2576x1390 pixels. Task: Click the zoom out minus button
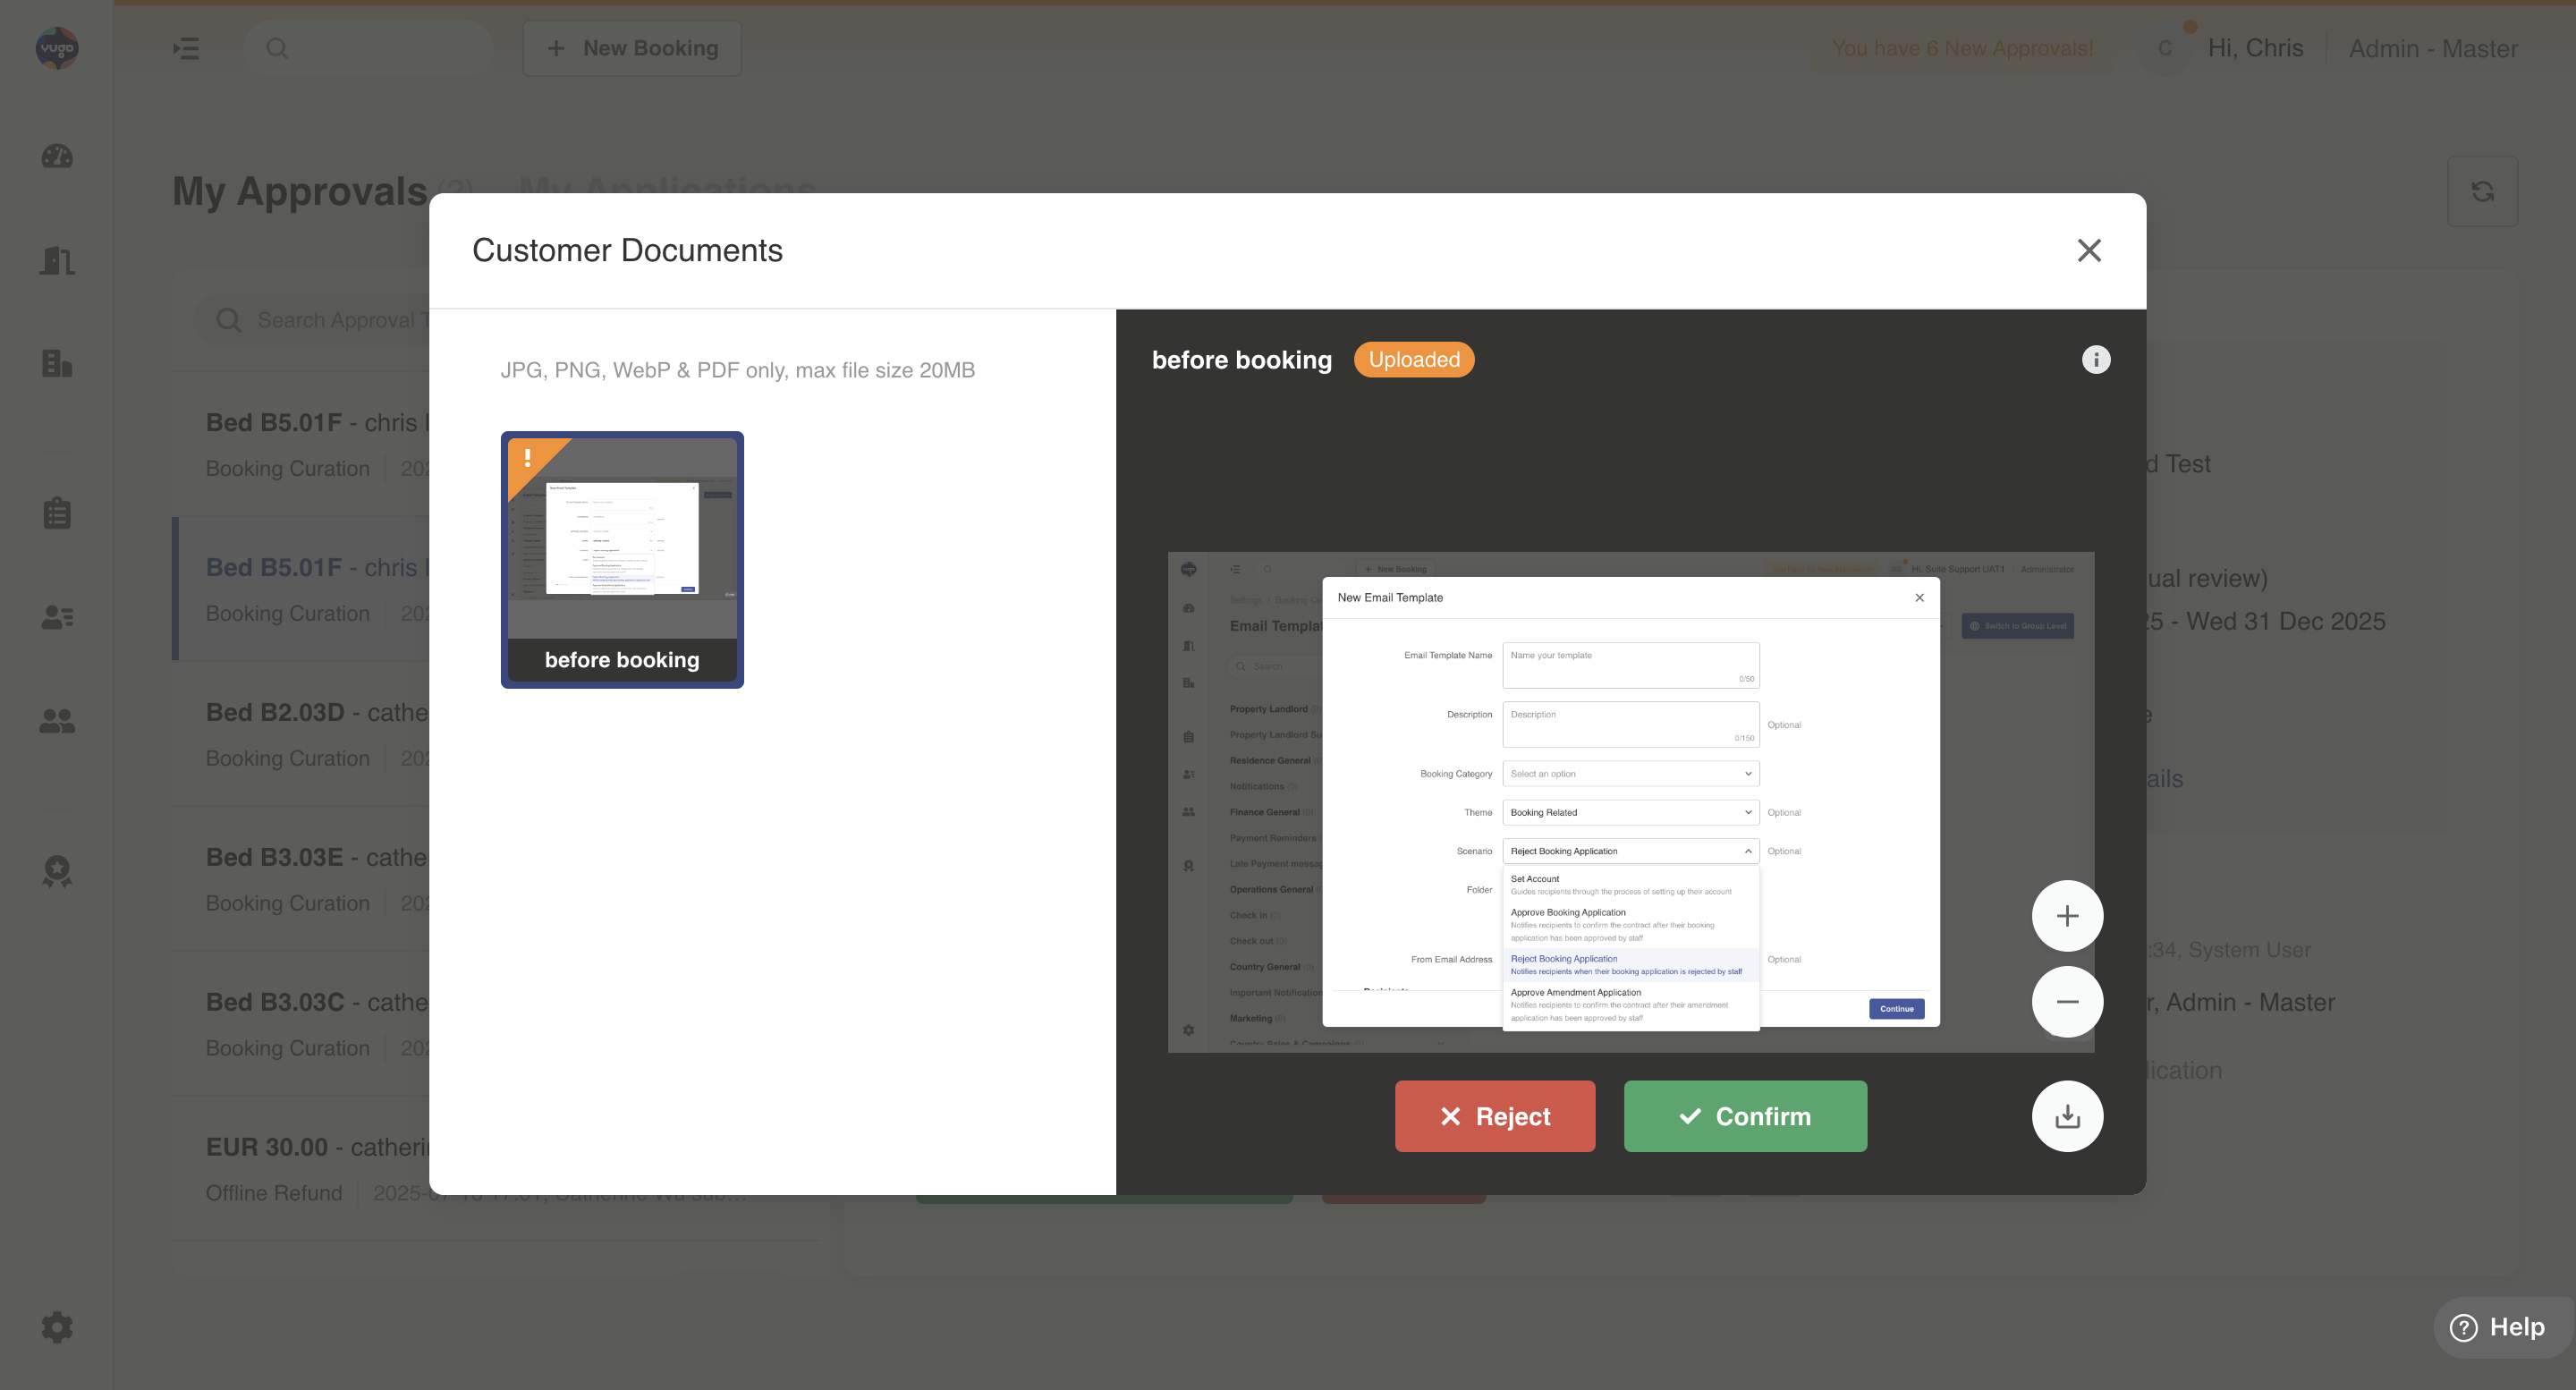click(x=2067, y=1002)
